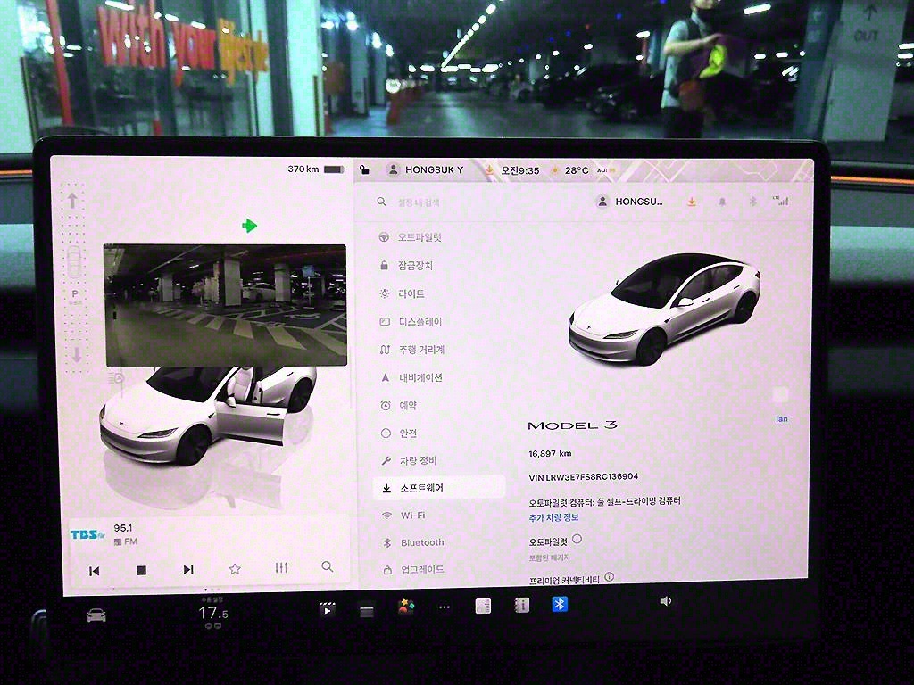Select the Software (소프트웨어) menu item
The width and height of the screenshot is (914, 685).
439,488
